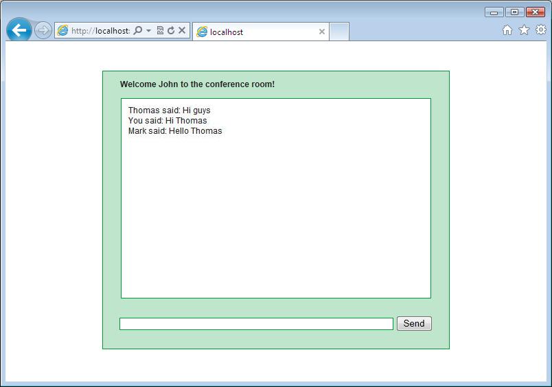Close the localhost tab
The image size is (552, 387).
point(322,32)
